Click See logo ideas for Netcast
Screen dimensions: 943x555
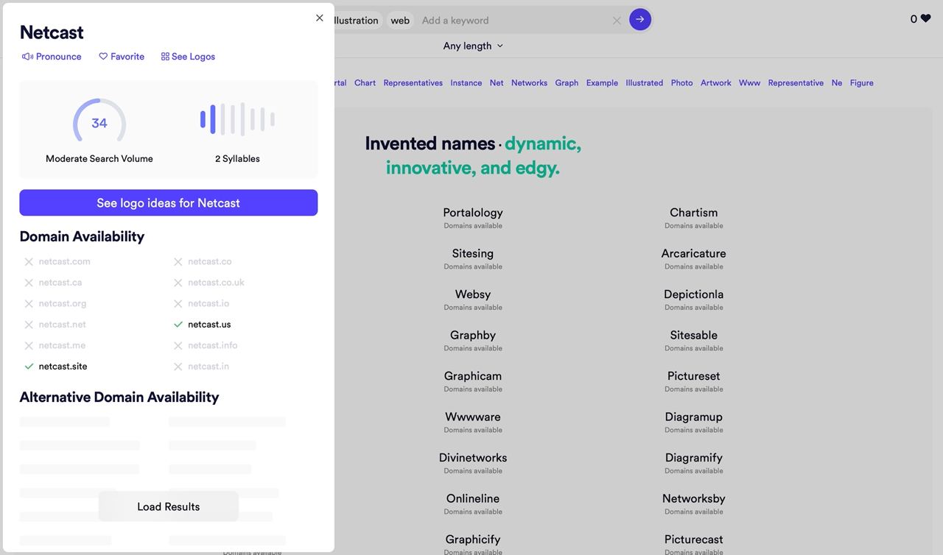pos(168,203)
